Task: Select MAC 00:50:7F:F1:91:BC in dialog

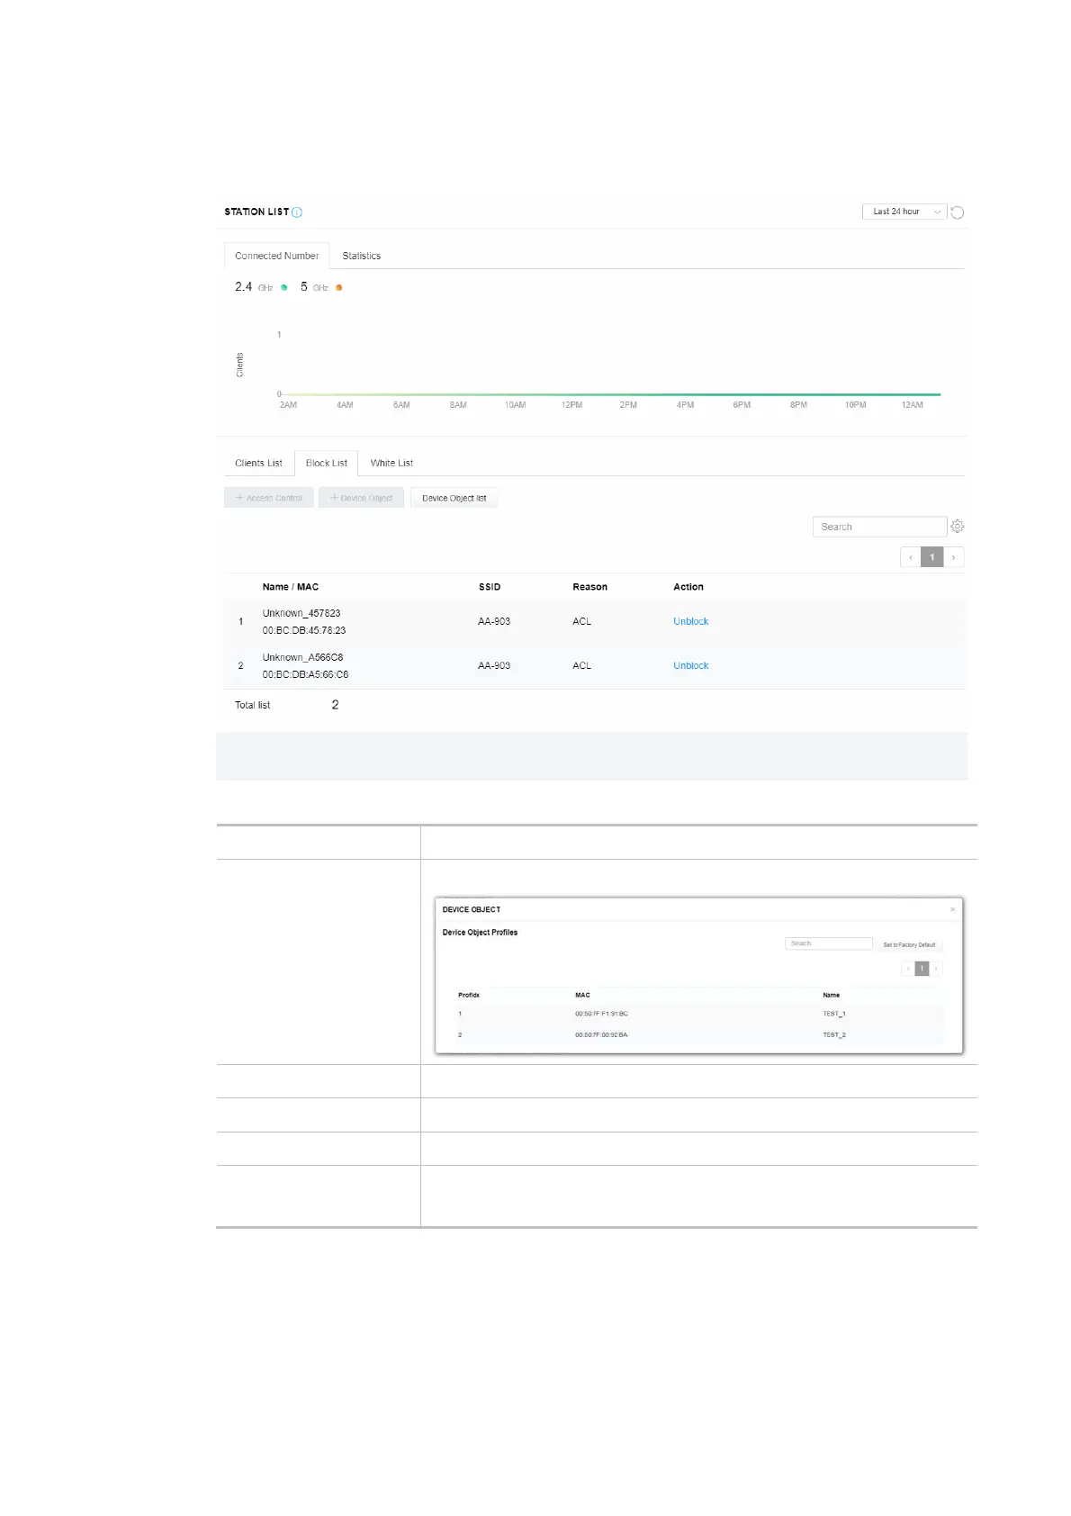Action: tap(601, 1014)
